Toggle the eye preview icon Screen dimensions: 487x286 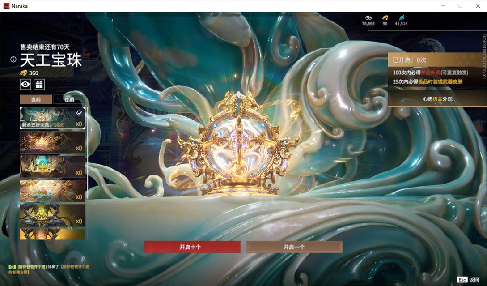tap(25, 84)
